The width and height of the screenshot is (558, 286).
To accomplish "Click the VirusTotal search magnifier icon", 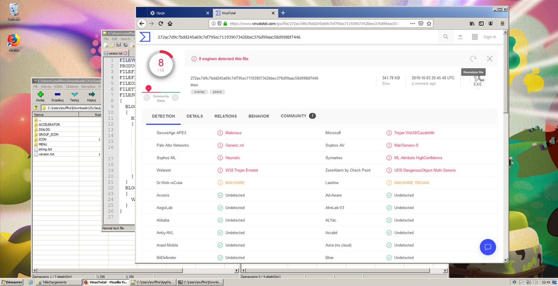I will point(446,37).
